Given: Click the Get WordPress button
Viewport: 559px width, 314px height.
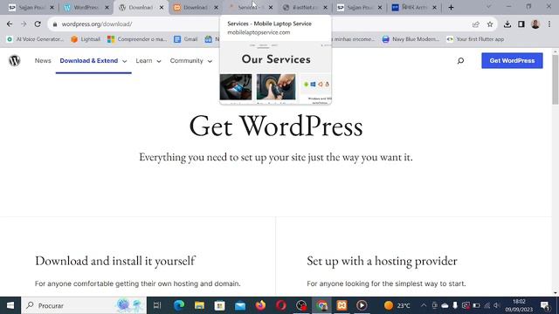Looking at the screenshot, I should (x=512, y=60).
